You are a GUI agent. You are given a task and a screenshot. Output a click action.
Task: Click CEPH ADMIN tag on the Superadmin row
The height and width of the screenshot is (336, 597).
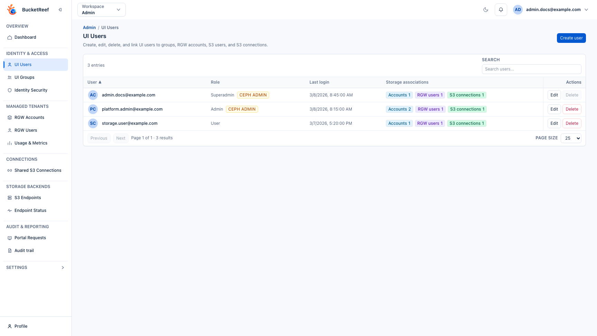pyautogui.click(x=253, y=95)
